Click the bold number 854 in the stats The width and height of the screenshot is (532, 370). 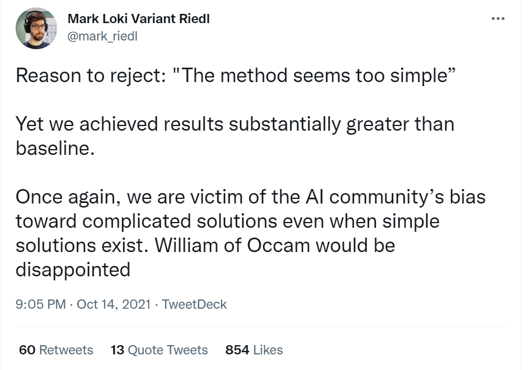click(x=237, y=350)
